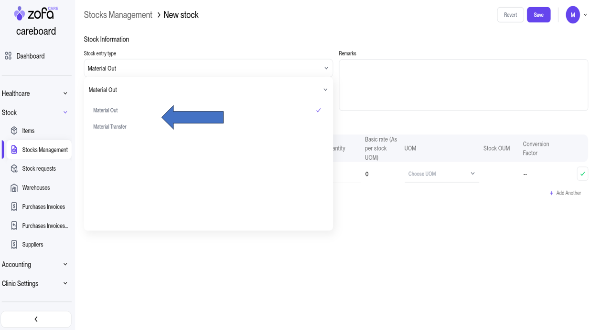The height and width of the screenshot is (330, 590).
Task: Confirm row with green checkmark button
Action: pyautogui.click(x=582, y=174)
